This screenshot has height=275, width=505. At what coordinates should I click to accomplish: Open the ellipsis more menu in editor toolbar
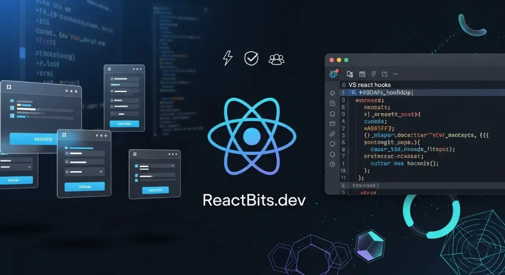396,74
